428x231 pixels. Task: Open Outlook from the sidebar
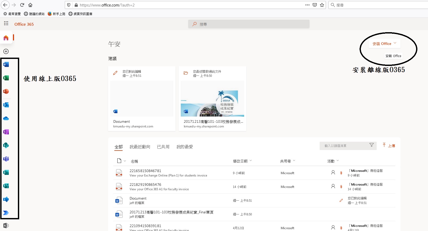click(6, 105)
